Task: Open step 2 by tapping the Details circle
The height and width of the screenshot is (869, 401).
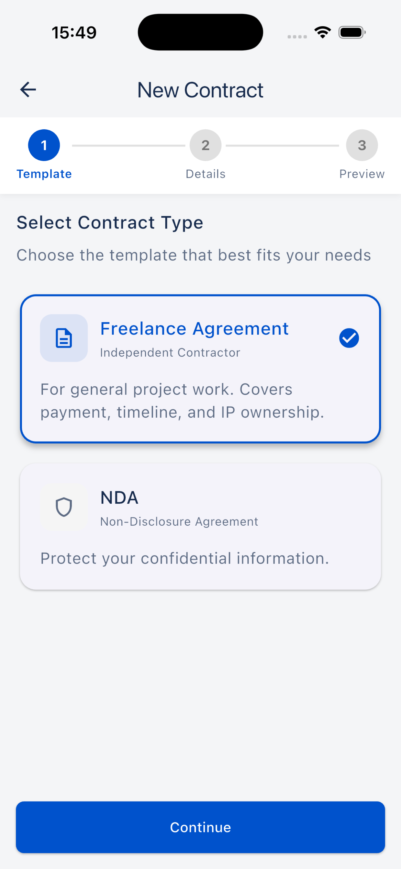Action: pyautogui.click(x=206, y=145)
